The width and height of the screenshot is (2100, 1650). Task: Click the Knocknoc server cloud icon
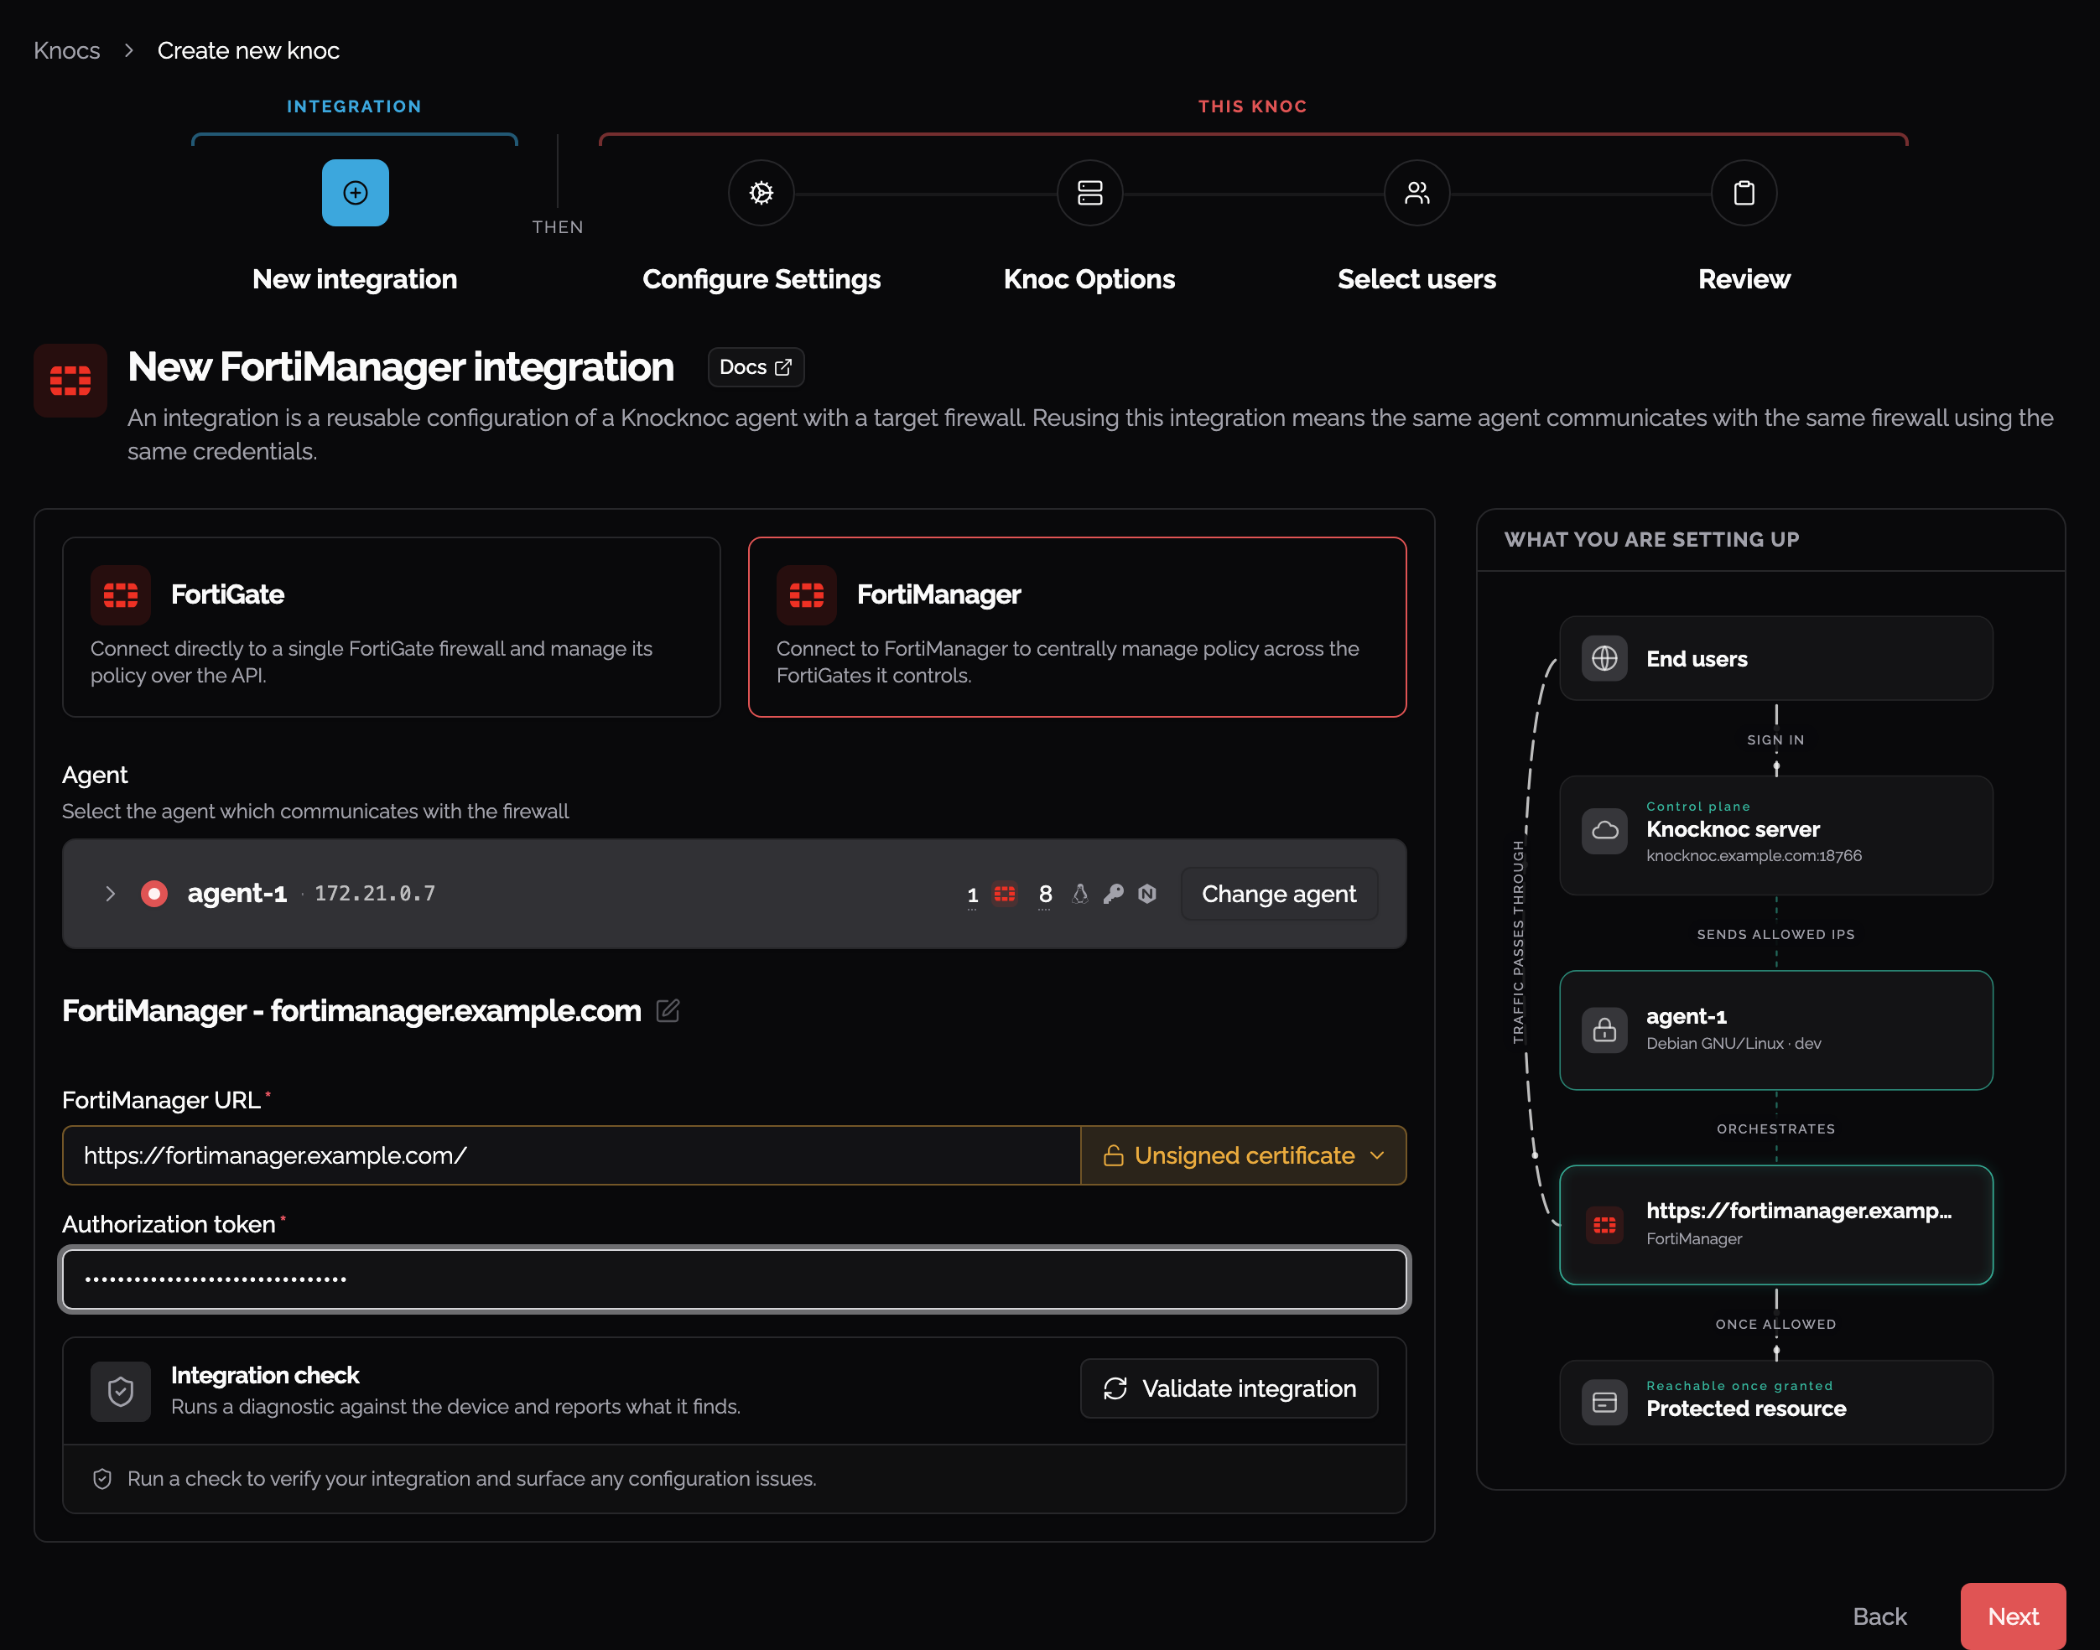pos(1604,831)
